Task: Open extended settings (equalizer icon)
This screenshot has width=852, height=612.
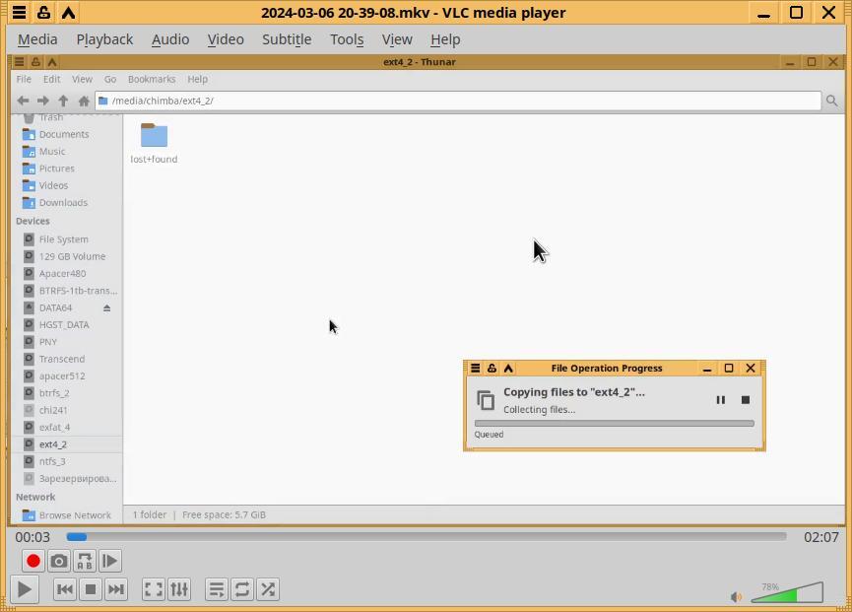Action: 178,589
